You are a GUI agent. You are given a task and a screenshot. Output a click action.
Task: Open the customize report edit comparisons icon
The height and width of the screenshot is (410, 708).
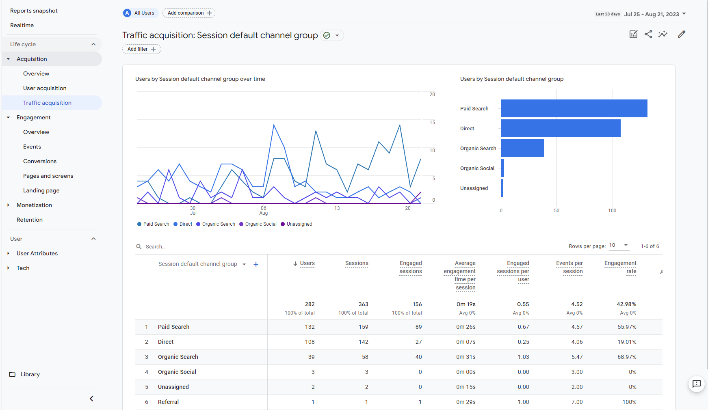633,35
